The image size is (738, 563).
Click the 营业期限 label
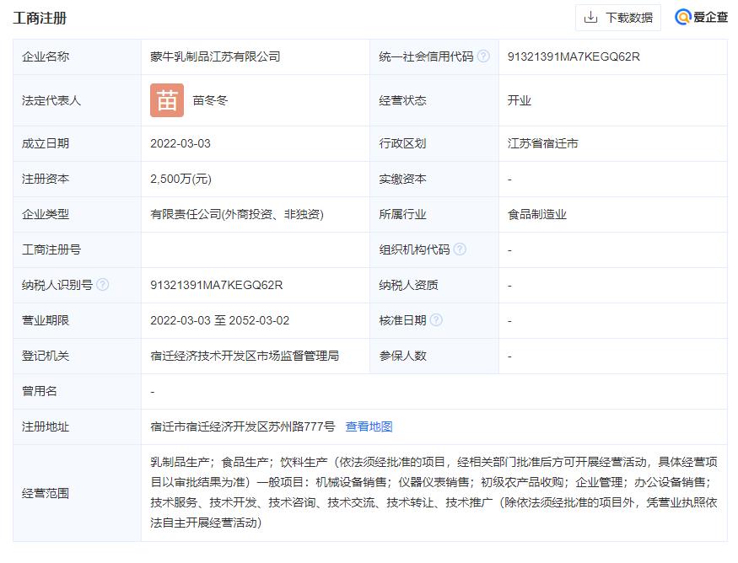[46, 320]
